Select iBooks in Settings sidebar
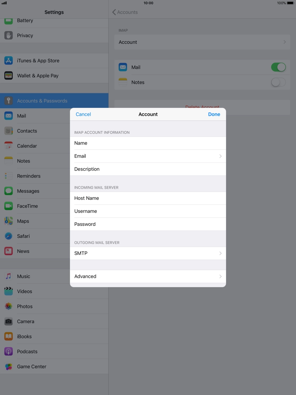Image resolution: width=296 pixels, height=395 pixels. (25, 336)
